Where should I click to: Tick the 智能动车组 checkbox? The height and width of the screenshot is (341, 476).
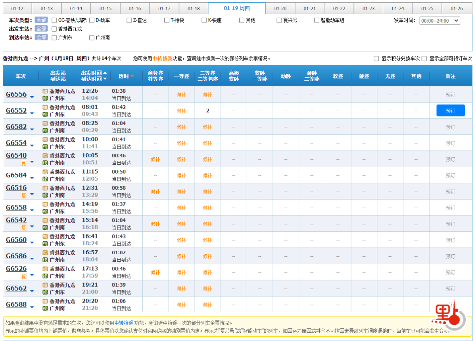click(x=317, y=20)
